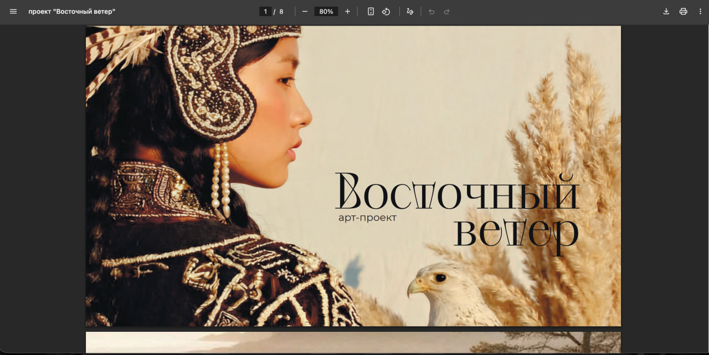Toggle the sidebar with the hamburger menu
The width and height of the screenshot is (709, 355).
pyautogui.click(x=13, y=12)
